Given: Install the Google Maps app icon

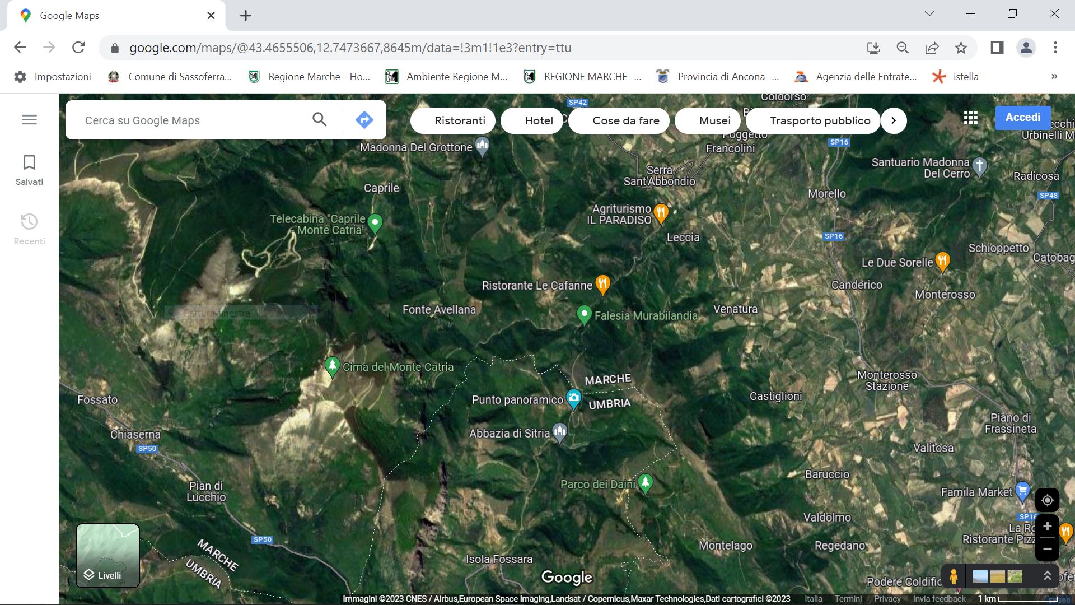Looking at the screenshot, I should (873, 48).
